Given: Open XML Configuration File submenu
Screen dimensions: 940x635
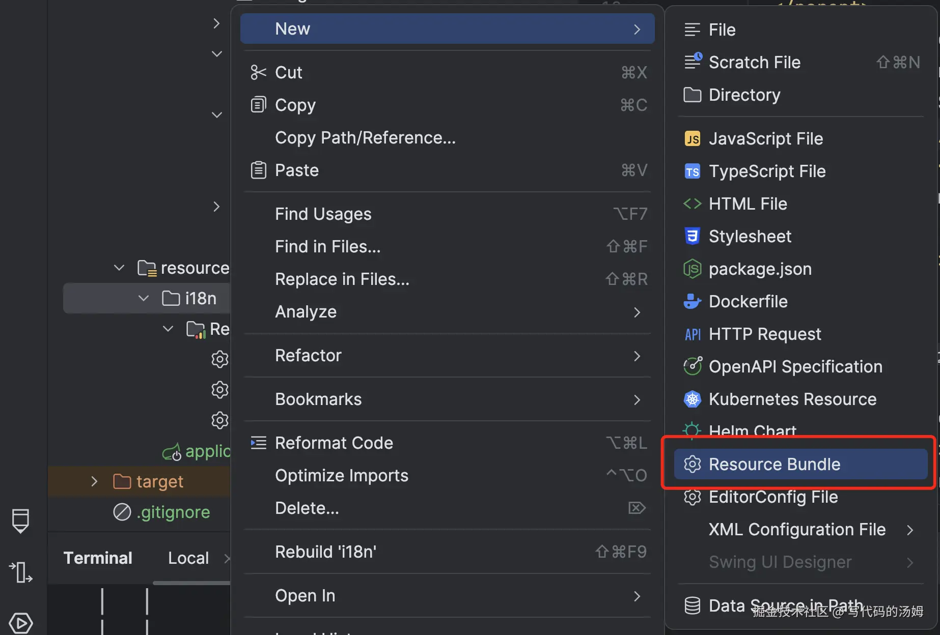Looking at the screenshot, I should tap(797, 530).
